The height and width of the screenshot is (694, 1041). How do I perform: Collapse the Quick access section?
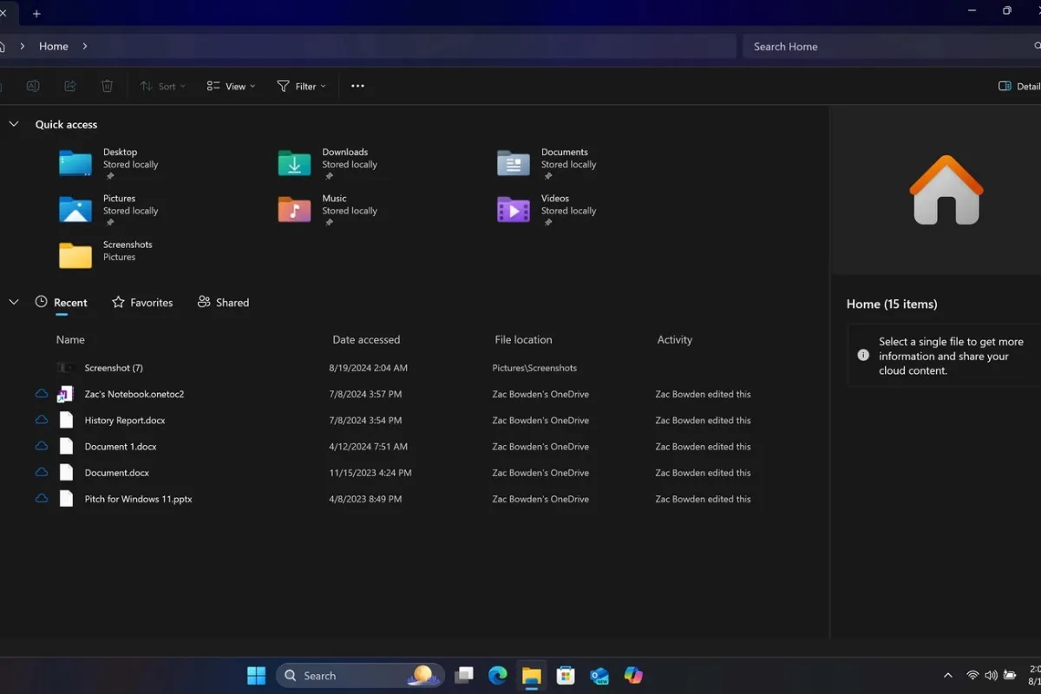click(x=14, y=124)
